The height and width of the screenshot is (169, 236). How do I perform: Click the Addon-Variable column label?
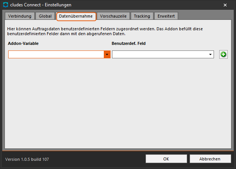23,43
